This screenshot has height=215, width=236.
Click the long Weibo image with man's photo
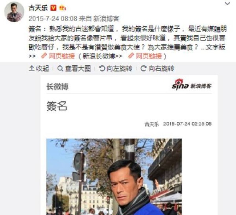[129, 145]
